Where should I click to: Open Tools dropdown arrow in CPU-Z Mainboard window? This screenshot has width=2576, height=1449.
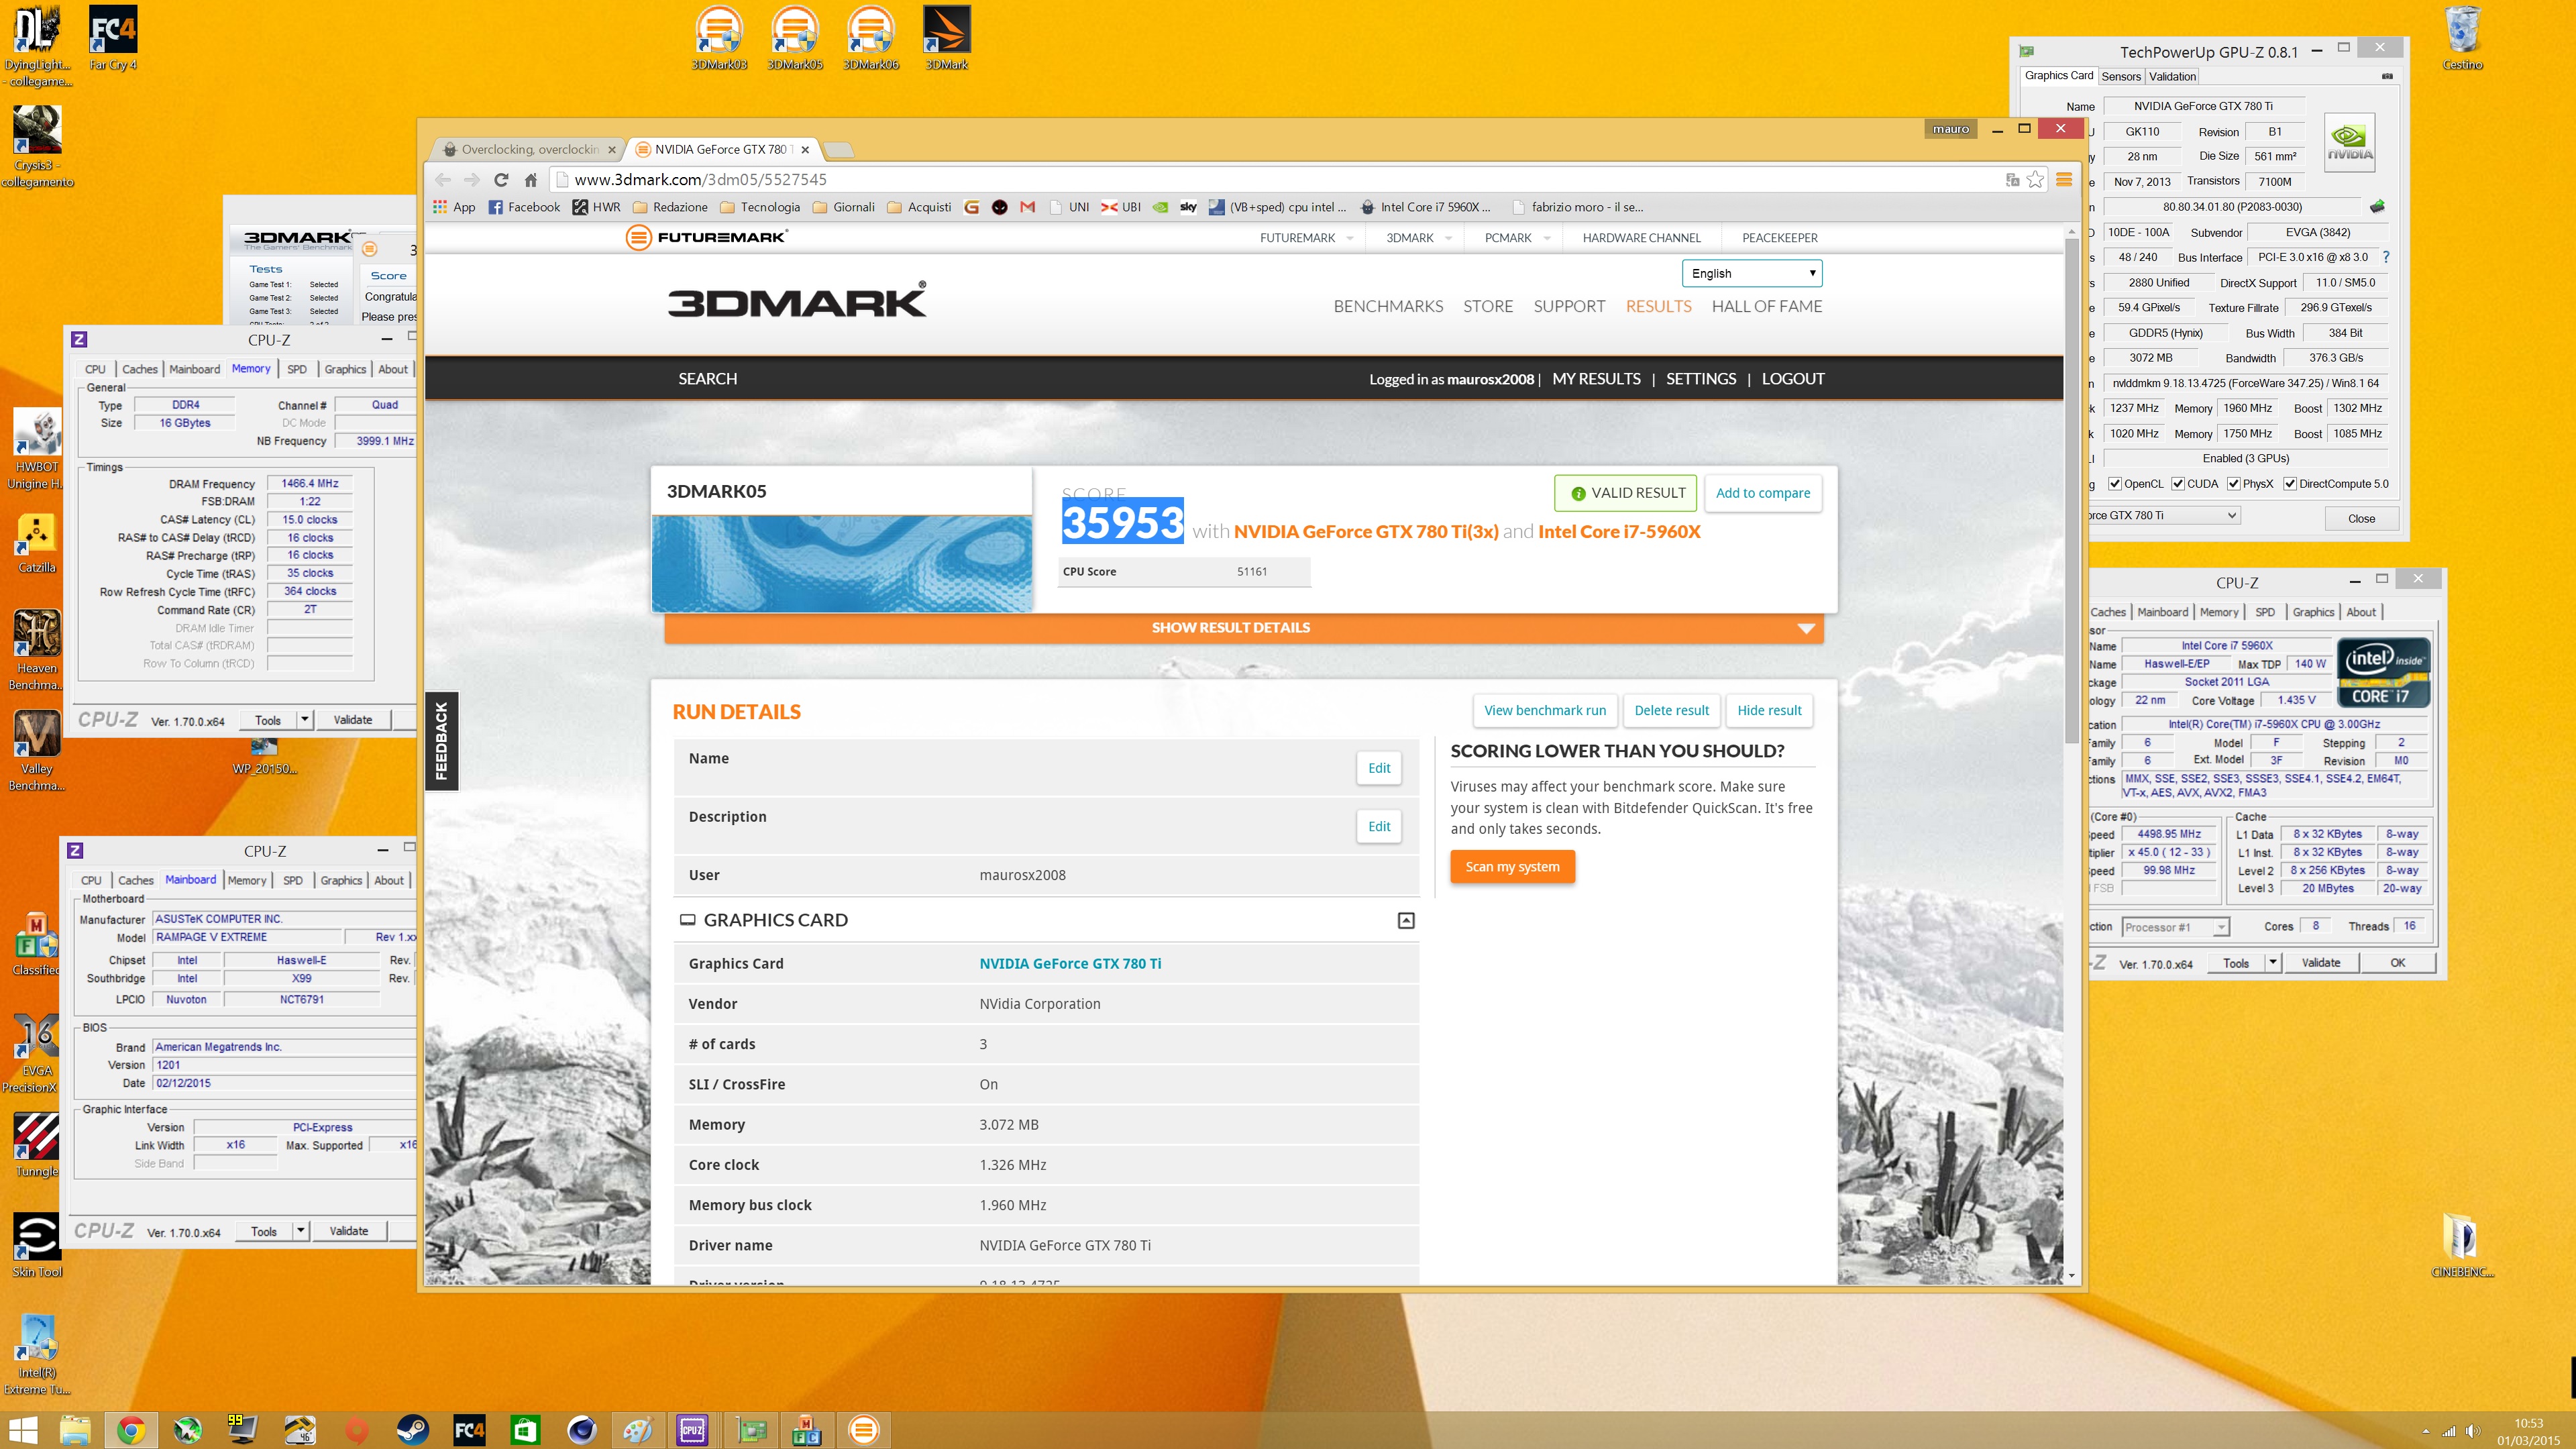click(x=300, y=1231)
